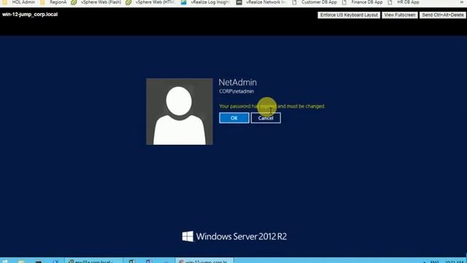The height and width of the screenshot is (263, 467).
Task: Click the NetAdmin account name text
Action: click(x=238, y=83)
